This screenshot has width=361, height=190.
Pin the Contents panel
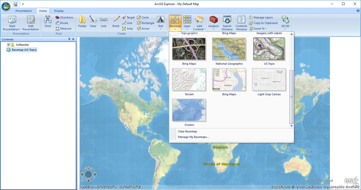[x=69, y=39]
